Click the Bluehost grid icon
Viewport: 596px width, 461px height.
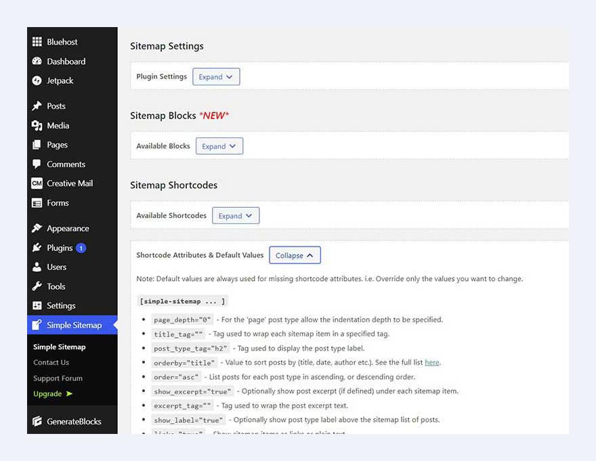(x=37, y=42)
